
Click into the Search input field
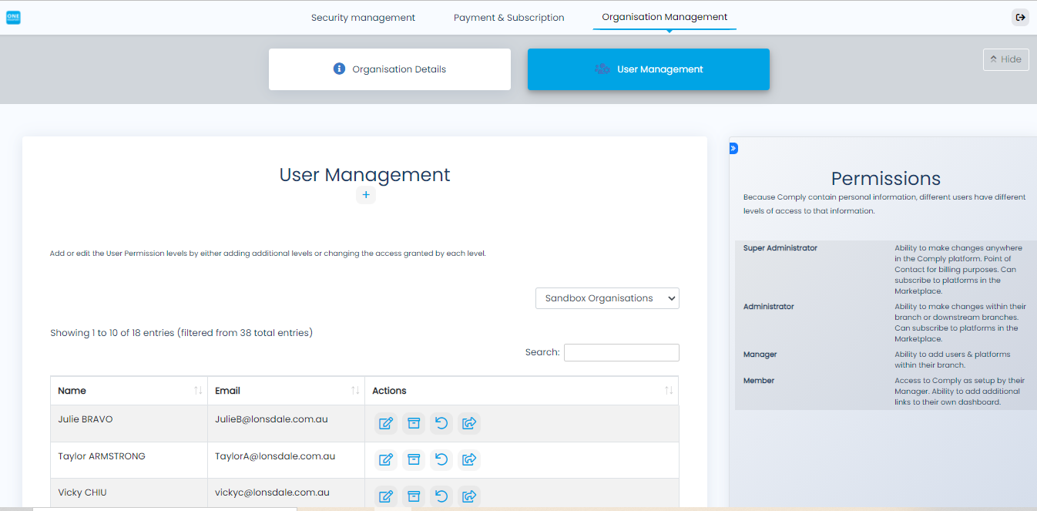(x=622, y=352)
